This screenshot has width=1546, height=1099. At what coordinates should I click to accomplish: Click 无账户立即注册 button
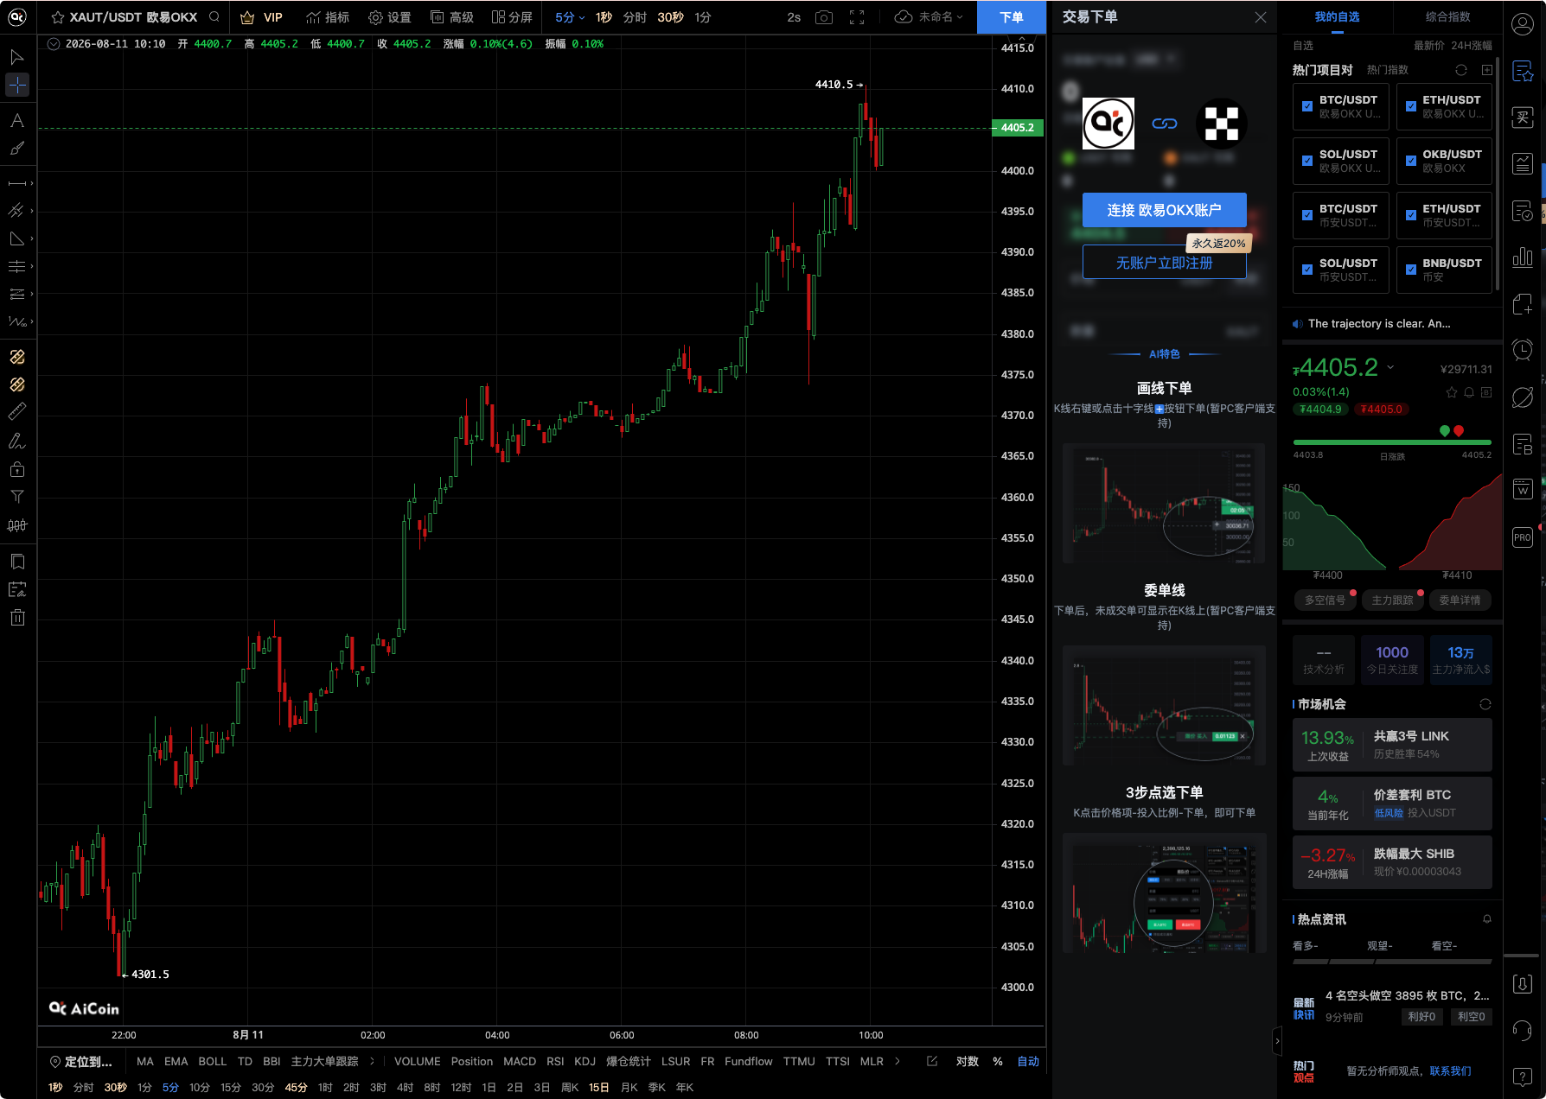tap(1164, 263)
